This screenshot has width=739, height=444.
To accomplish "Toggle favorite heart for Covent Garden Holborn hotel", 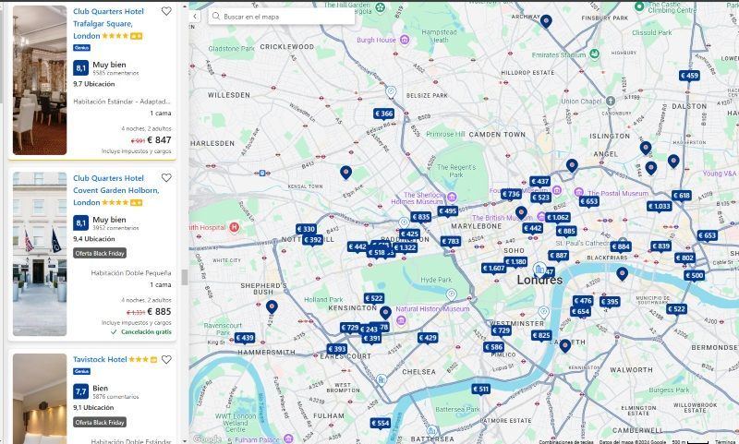I will (166, 178).
